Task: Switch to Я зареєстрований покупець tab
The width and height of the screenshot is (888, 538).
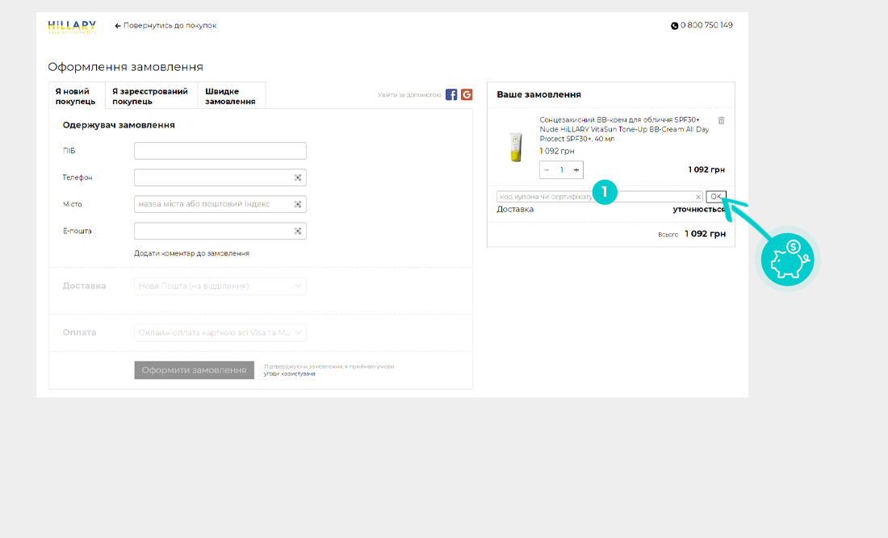Action: click(150, 97)
